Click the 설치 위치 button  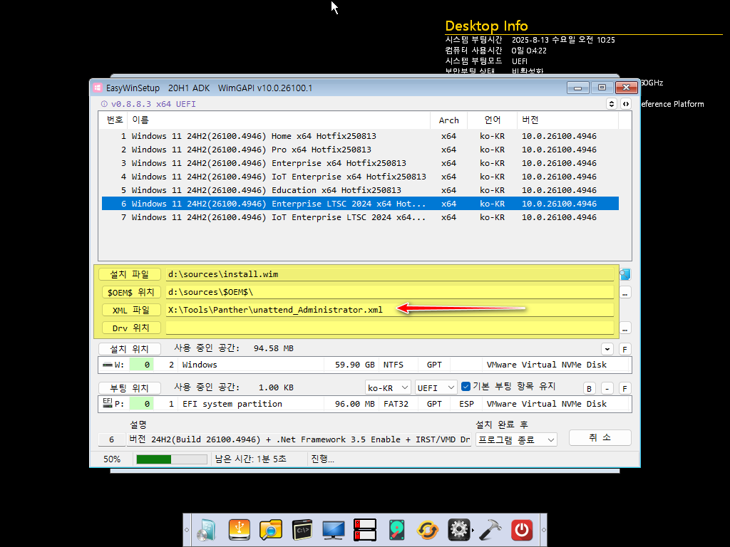[130, 349]
